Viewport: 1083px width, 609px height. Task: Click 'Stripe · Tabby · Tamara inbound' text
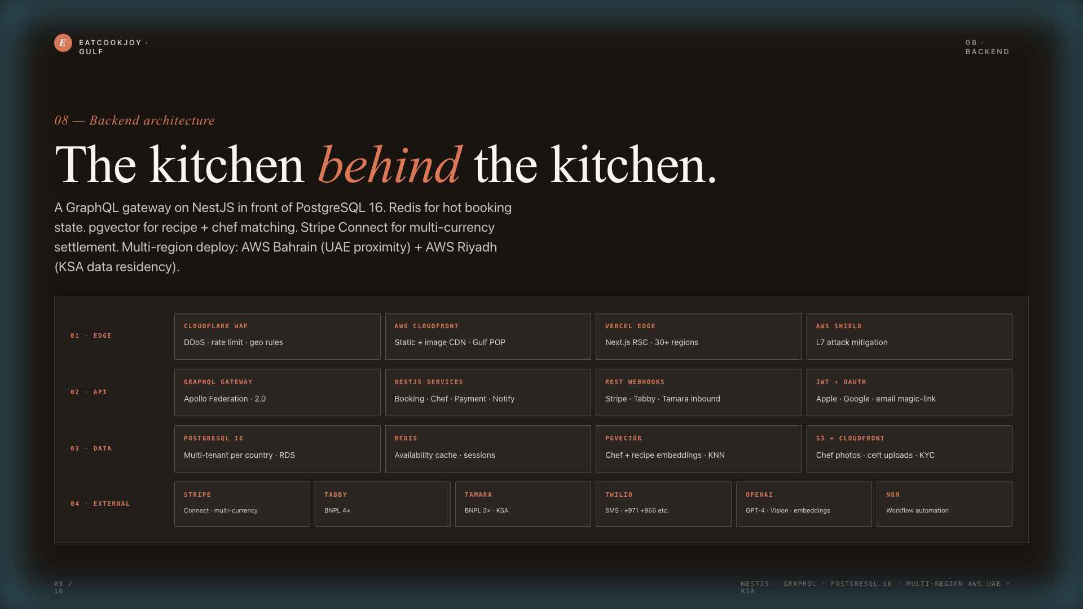click(663, 399)
